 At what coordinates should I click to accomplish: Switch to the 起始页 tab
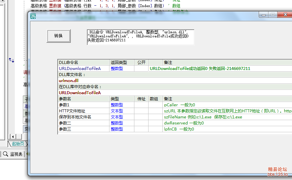(18, 144)
